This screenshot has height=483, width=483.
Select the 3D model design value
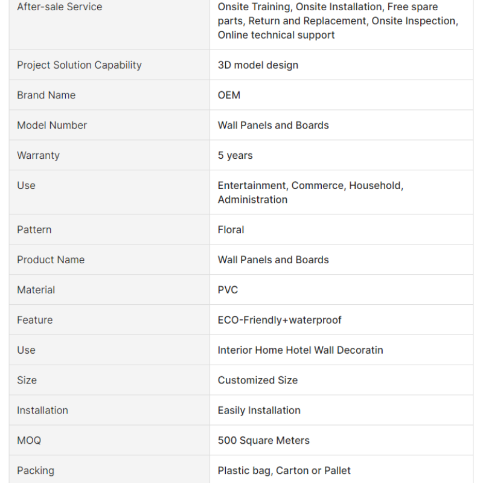point(258,65)
